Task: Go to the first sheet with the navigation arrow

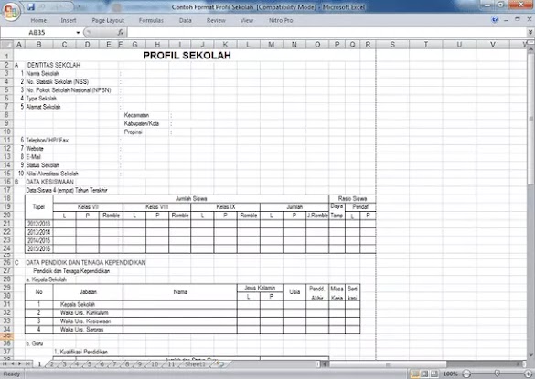Action: (x=5, y=364)
